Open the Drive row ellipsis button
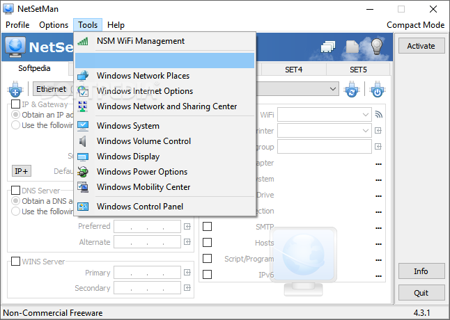 (x=378, y=196)
